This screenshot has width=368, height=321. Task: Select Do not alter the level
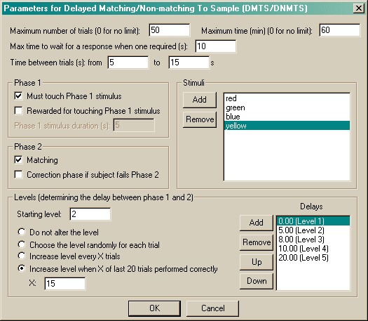(x=22, y=232)
